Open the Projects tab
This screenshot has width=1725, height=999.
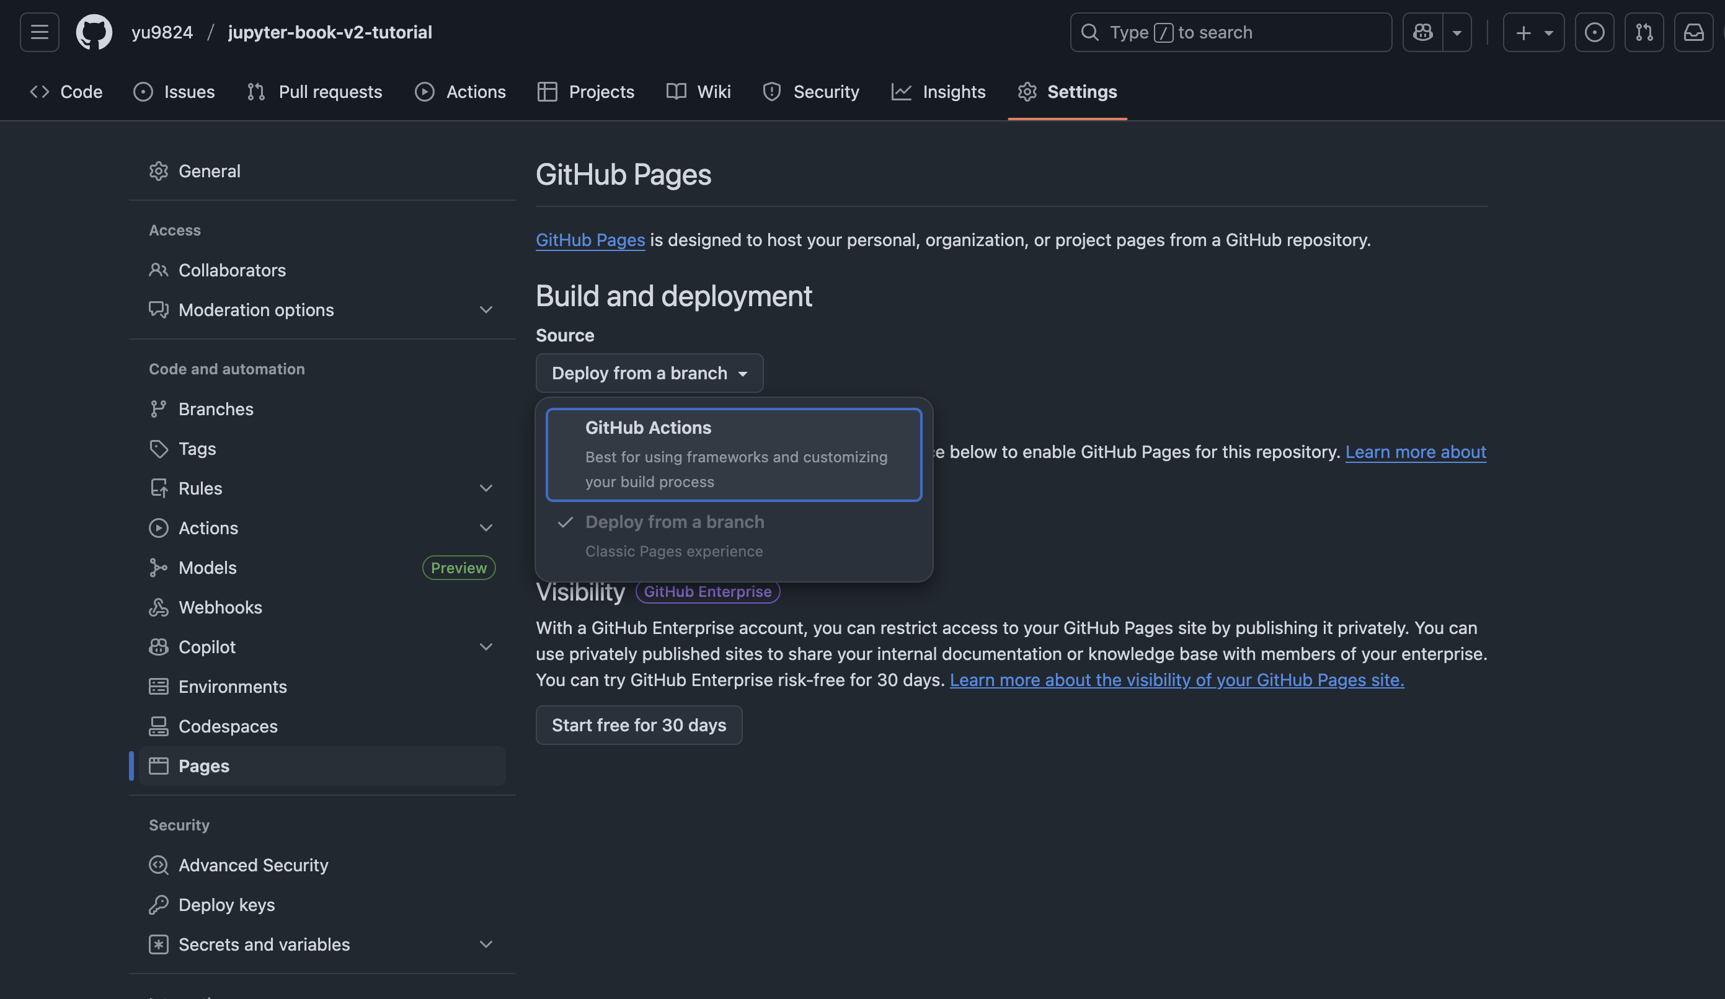pyautogui.click(x=586, y=92)
